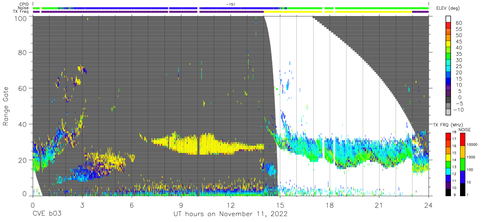Click the x-axis tick label '24'
Viewport: 482px width, 222px height.
tap(428, 205)
